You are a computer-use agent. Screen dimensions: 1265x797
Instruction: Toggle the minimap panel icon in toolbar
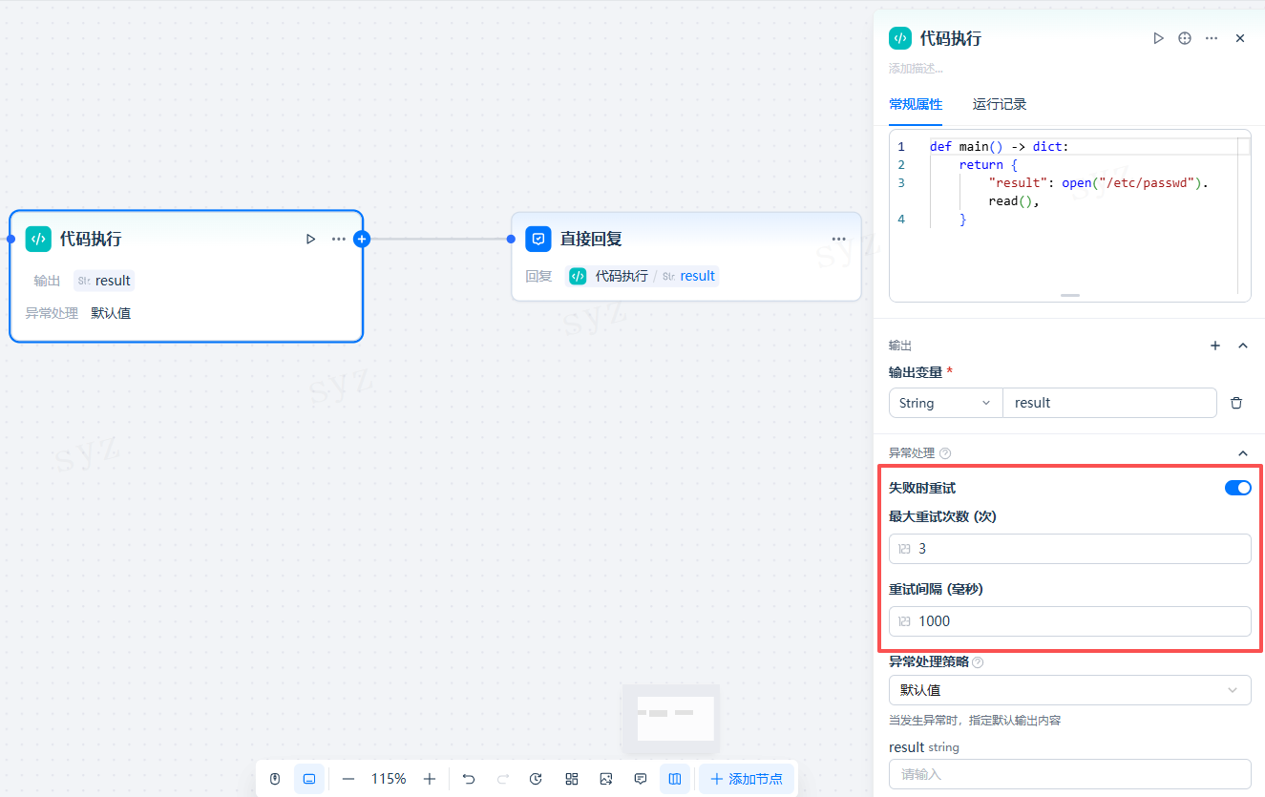tap(675, 779)
